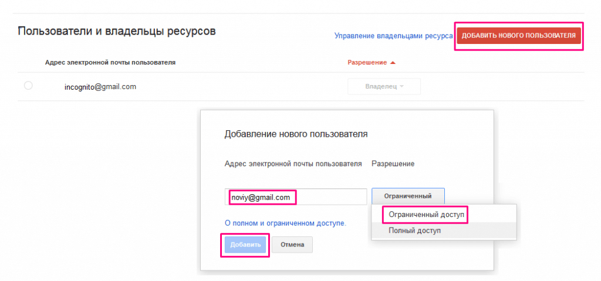Image resolution: width=601 pixels, height=281 pixels.
Task: Open the Управление владельцами ресурса link
Action: (393, 36)
